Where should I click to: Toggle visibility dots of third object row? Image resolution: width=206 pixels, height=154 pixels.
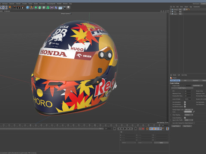pyautogui.click(x=182, y=14)
